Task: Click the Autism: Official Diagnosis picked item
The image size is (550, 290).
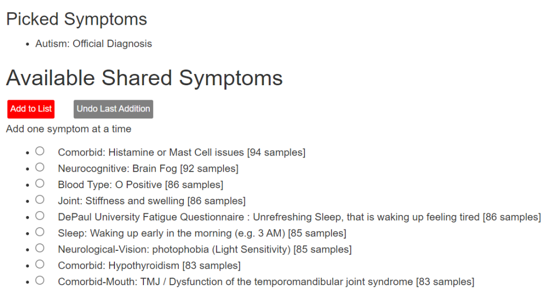Action: pos(93,44)
